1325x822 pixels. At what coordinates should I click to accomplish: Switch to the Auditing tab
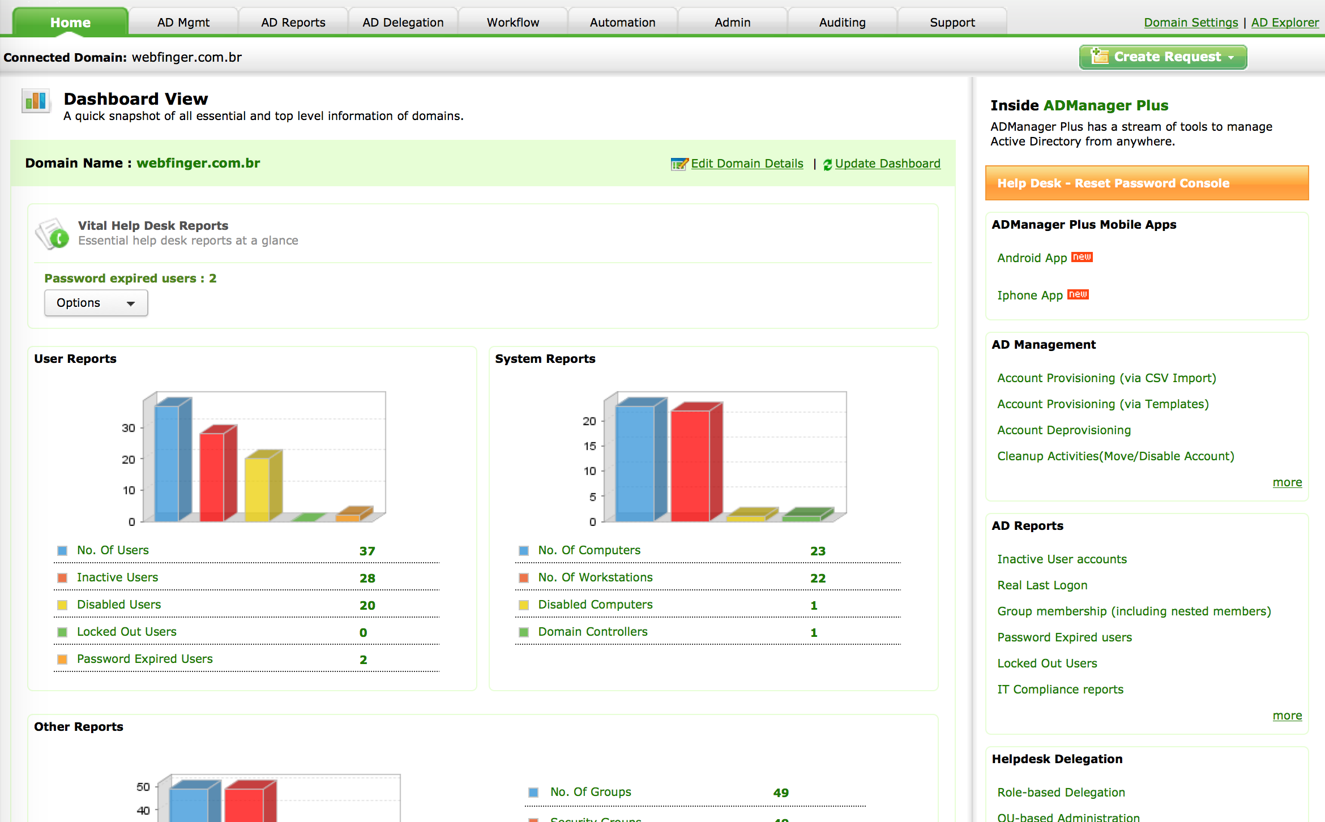coord(843,22)
